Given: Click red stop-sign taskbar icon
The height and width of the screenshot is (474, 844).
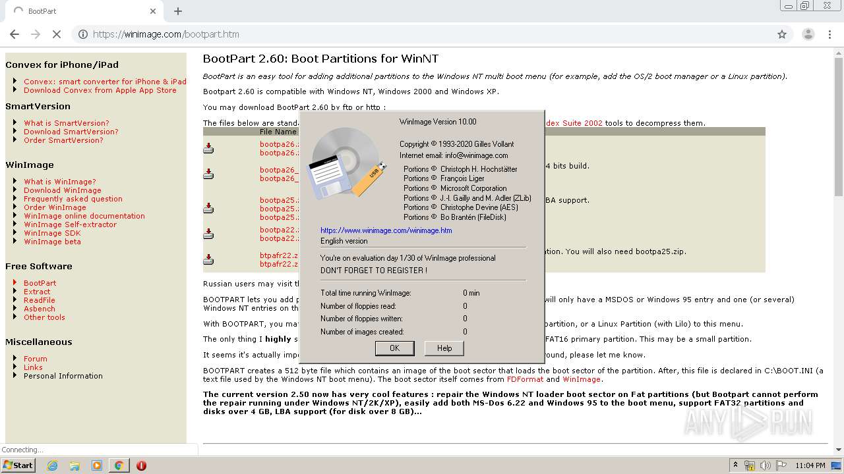Looking at the screenshot, I should (141, 465).
